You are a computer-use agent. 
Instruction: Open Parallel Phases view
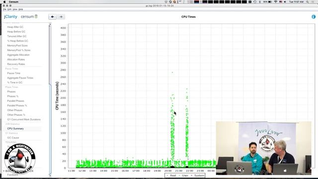tap(15, 101)
